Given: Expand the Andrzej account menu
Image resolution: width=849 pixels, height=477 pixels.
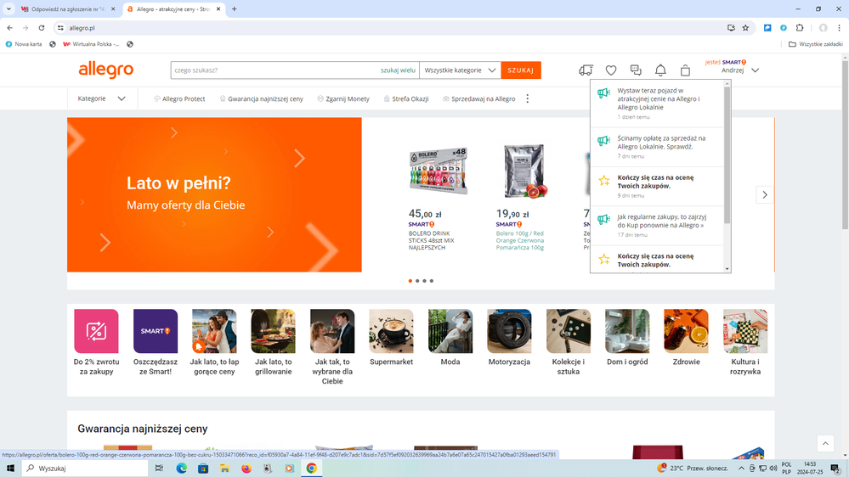Looking at the screenshot, I should tap(740, 70).
